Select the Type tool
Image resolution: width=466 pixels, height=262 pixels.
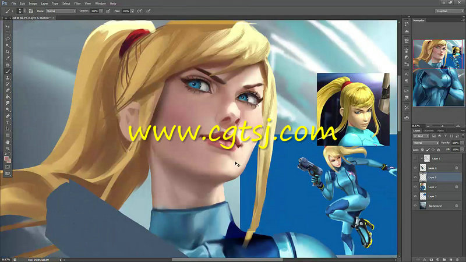click(8, 122)
